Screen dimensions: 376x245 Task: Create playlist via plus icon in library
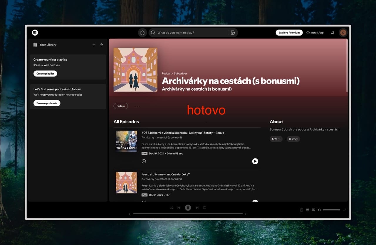[x=94, y=45]
